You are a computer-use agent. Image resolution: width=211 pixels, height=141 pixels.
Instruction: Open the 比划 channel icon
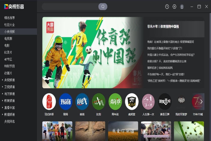[99, 102]
